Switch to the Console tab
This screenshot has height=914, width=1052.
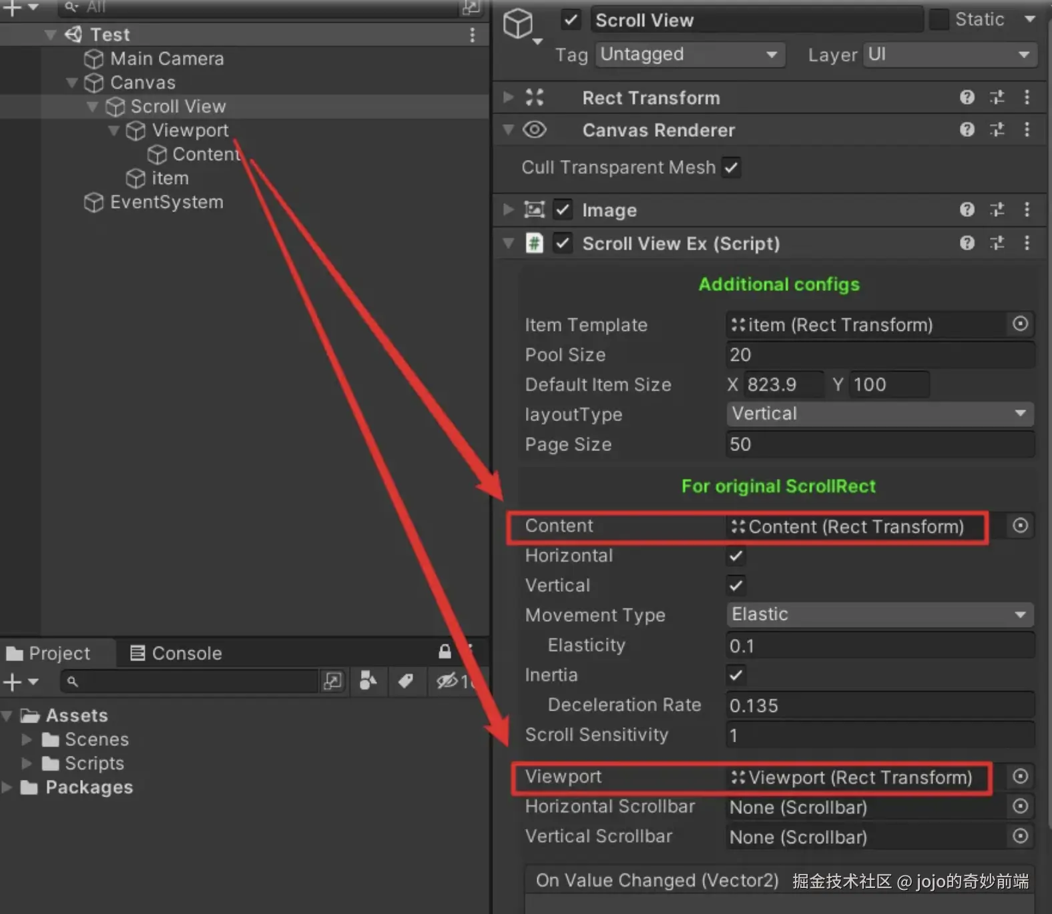pos(176,653)
